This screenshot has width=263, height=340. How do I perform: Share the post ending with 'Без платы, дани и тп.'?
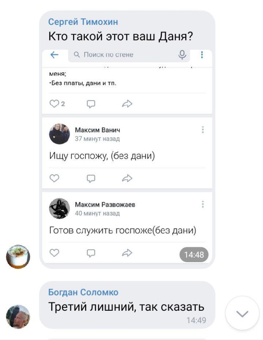pos(127,104)
